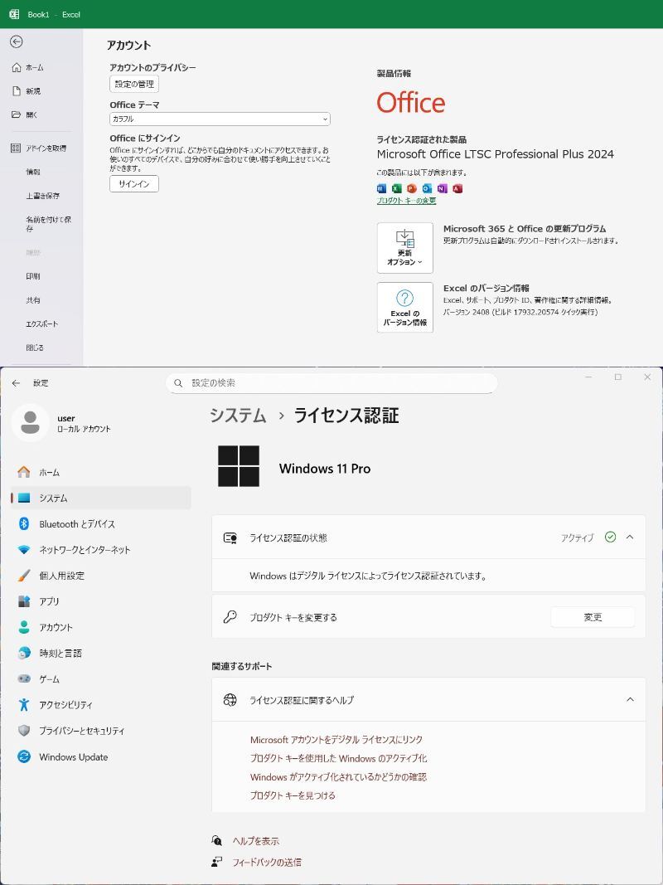The image size is (663, 885).
Task: Click the Excel product icon
Action: pos(397,188)
